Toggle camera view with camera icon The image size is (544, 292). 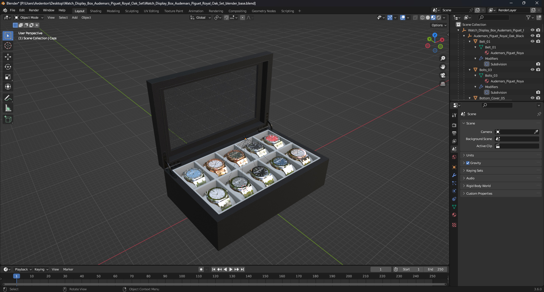tap(443, 75)
